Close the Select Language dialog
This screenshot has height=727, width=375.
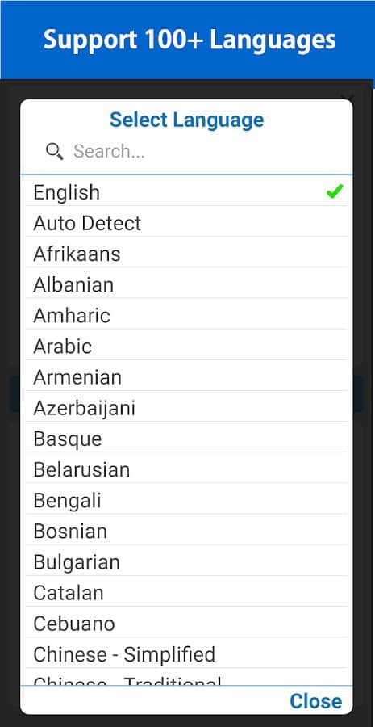point(316,701)
